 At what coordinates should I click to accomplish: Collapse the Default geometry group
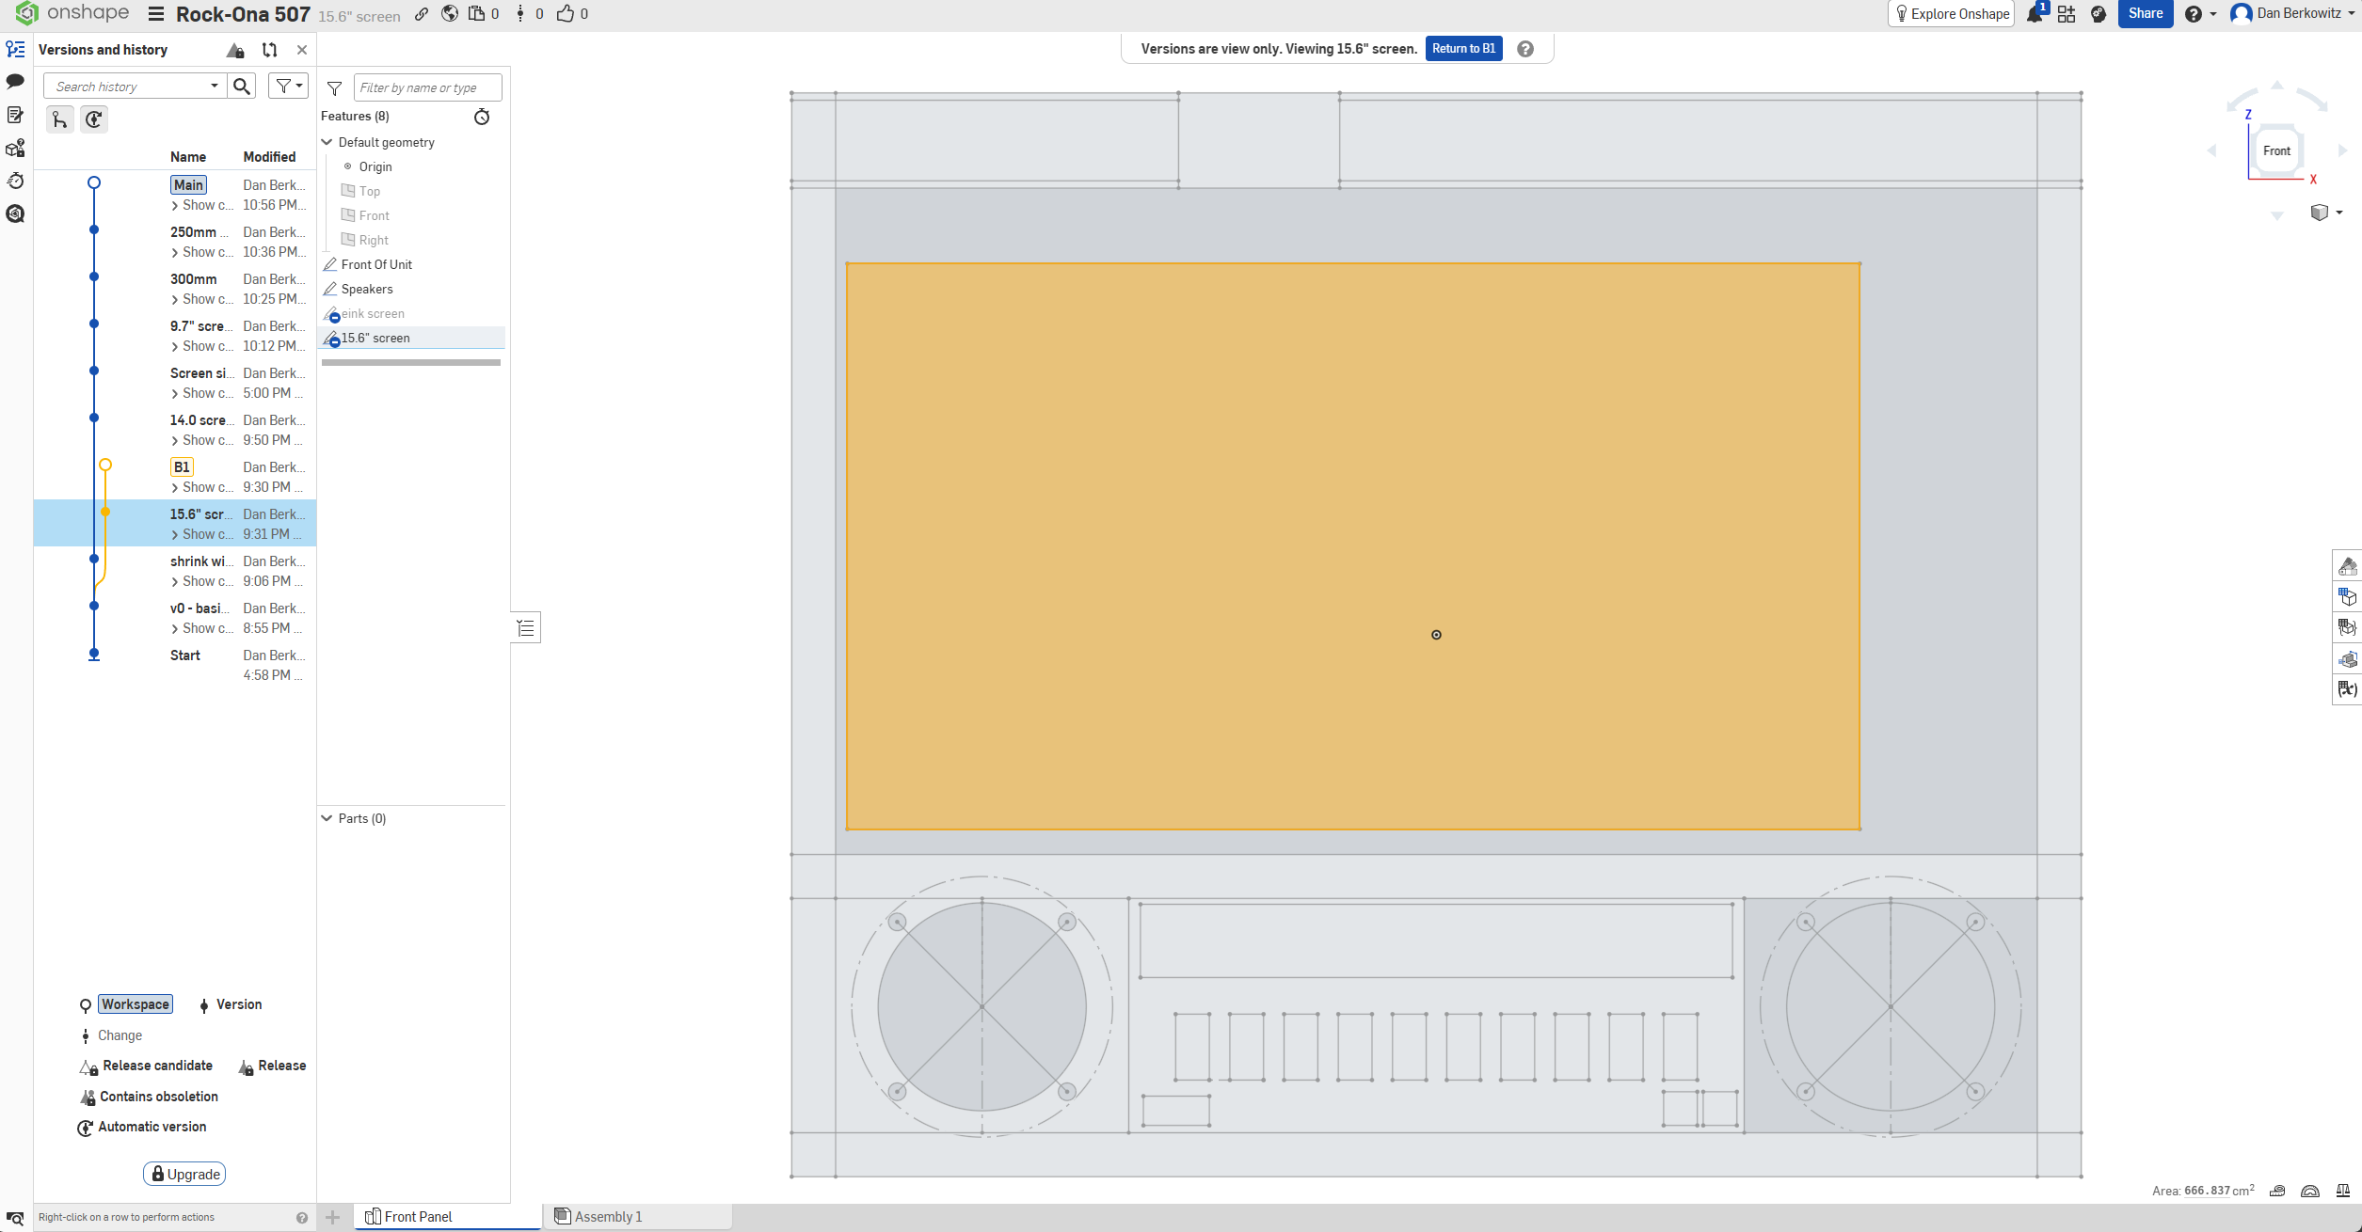click(x=327, y=142)
